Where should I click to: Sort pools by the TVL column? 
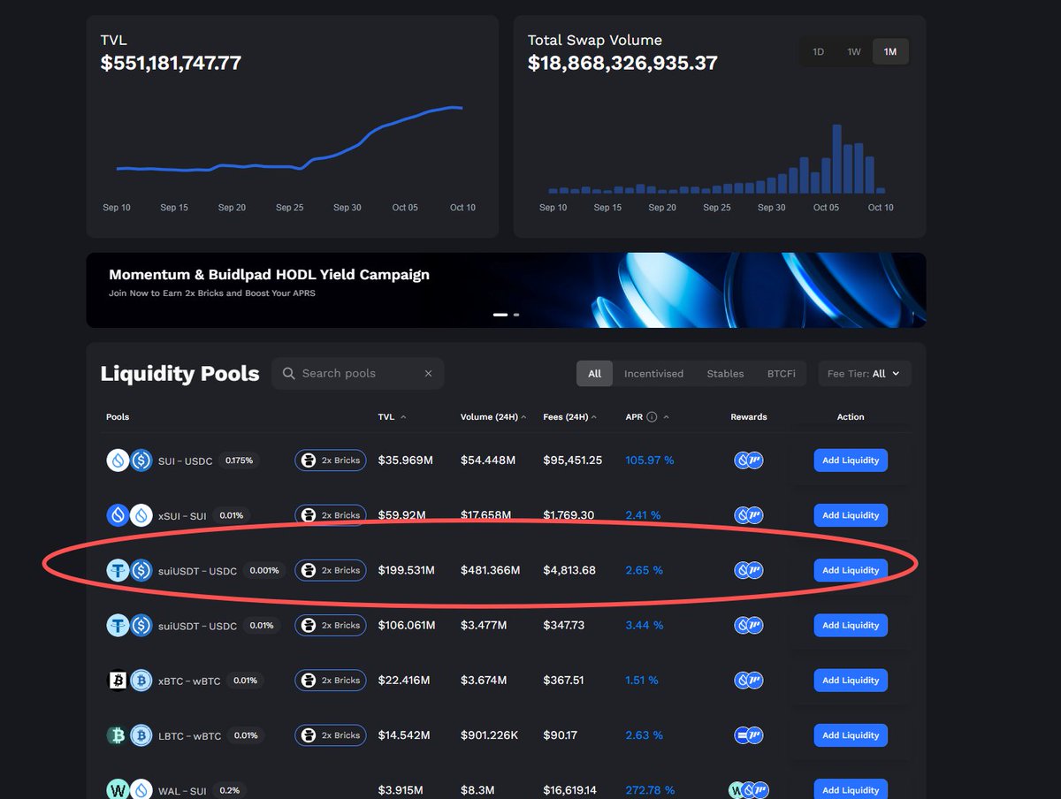pyautogui.click(x=393, y=417)
